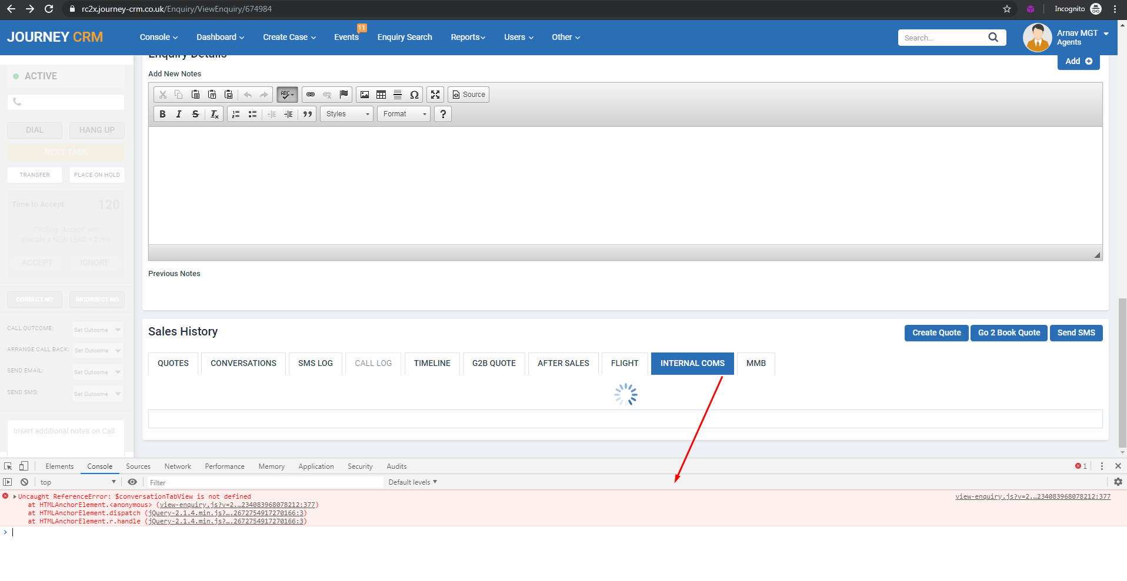The height and width of the screenshot is (581, 1127).
Task: Open the Spell Check dropdown button
Action: point(287,95)
